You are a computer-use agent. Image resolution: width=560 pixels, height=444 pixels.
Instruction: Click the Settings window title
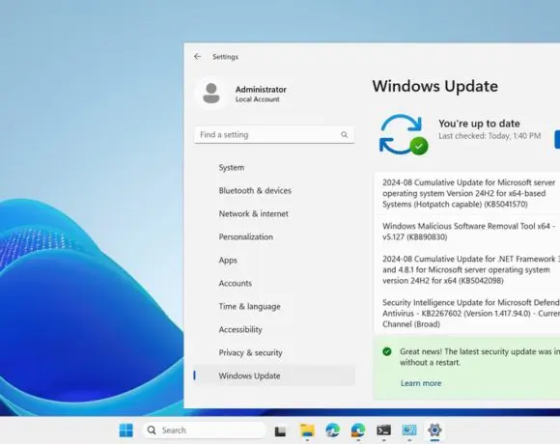click(225, 57)
